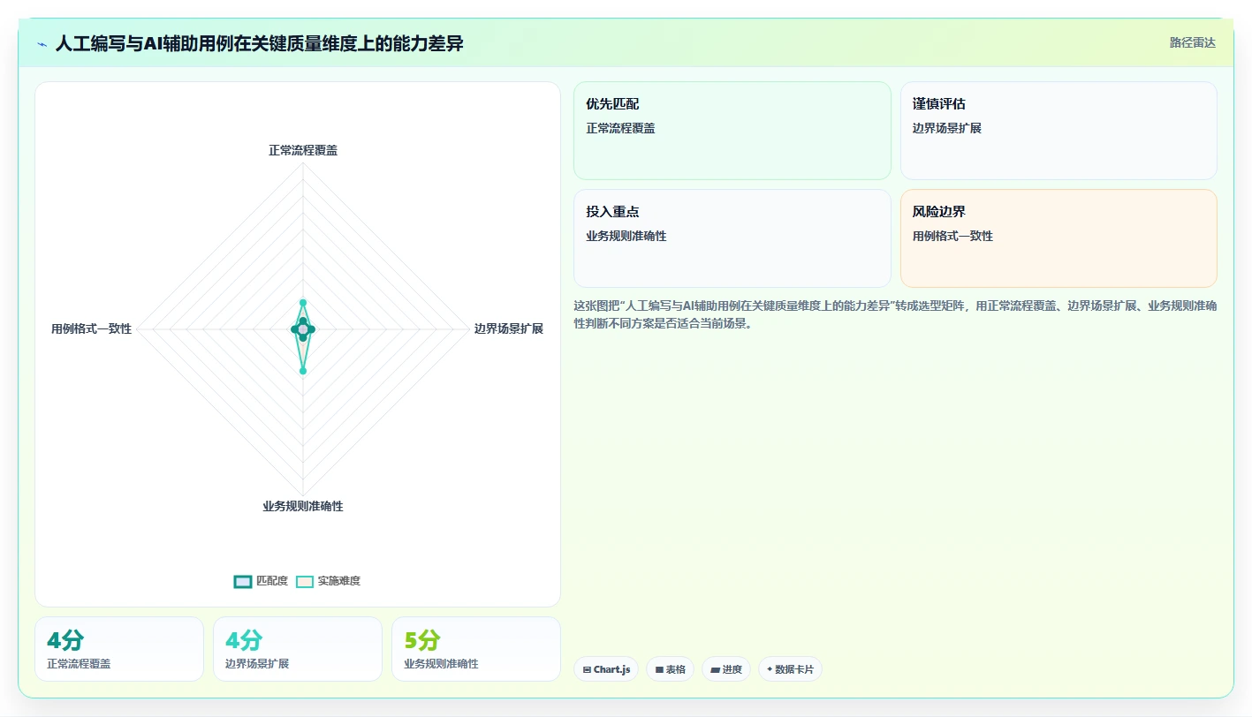Image resolution: width=1252 pixels, height=717 pixels.
Task: Click the 匹配度 legend color box
Action: pos(243,581)
